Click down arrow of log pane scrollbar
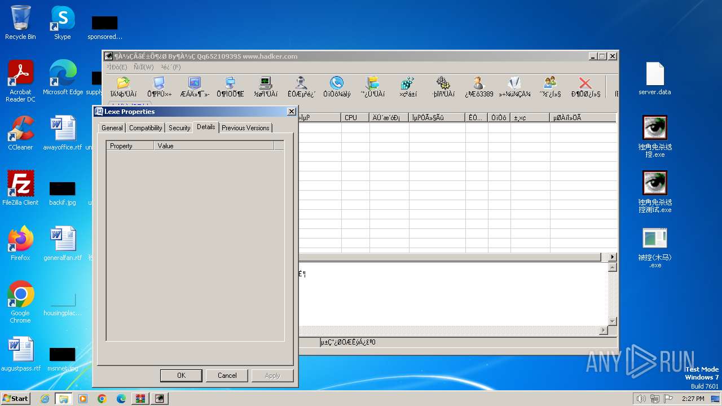This screenshot has width=722, height=406. [612, 321]
